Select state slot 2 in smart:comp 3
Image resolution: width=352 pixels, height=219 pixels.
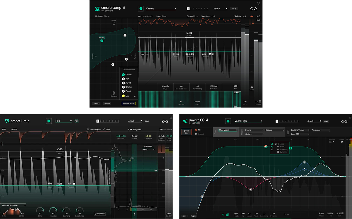pos(191,9)
